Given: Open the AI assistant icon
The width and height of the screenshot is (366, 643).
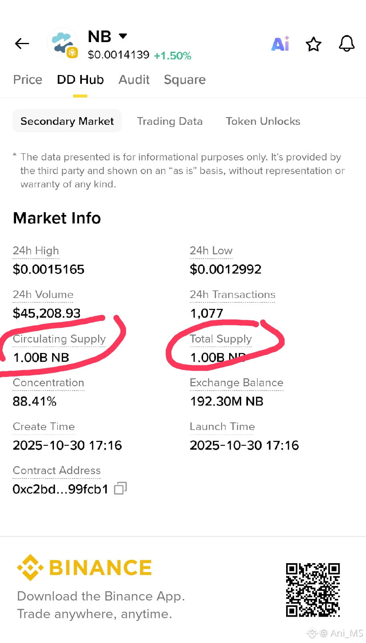Looking at the screenshot, I should (x=281, y=43).
